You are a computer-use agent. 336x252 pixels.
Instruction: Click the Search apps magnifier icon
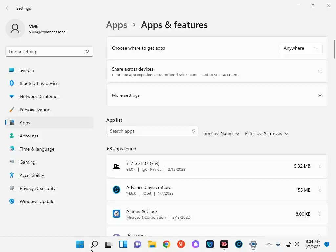tap(193, 131)
